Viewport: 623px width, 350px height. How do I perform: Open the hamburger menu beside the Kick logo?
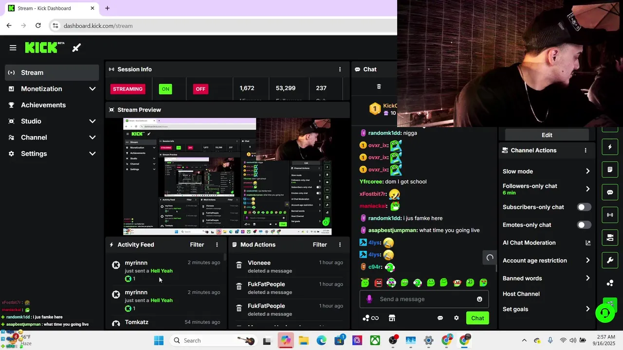tap(13, 48)
